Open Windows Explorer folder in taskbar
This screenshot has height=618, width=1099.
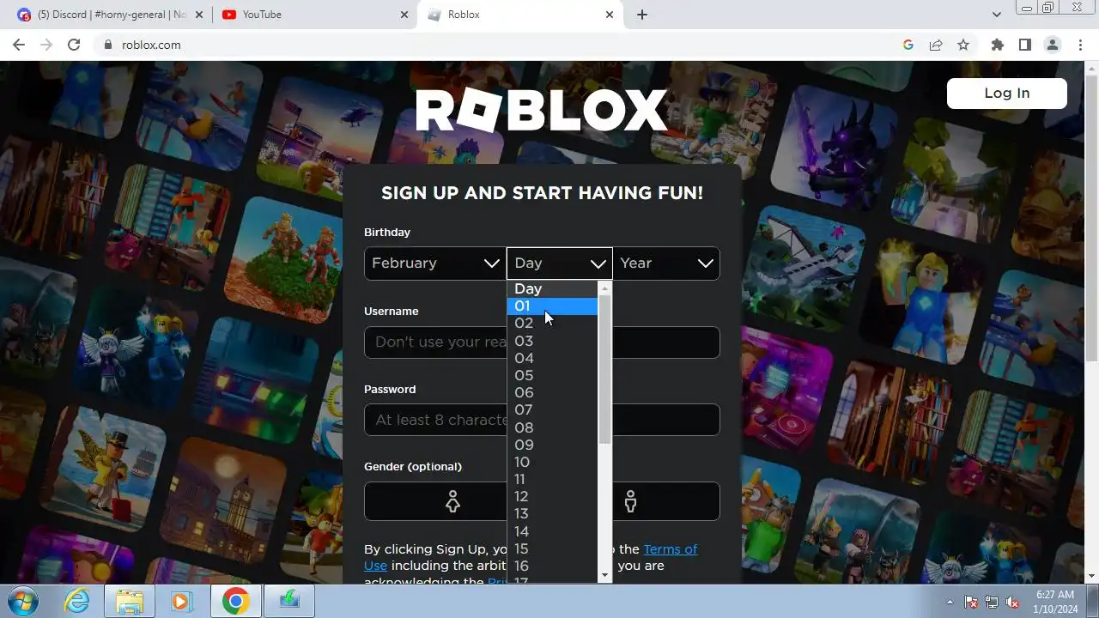pyautogui.click(x=129, y=601)
